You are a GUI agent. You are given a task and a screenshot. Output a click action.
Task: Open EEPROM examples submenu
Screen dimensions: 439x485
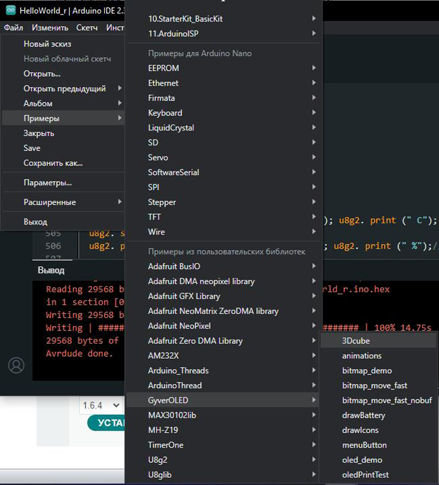click(223, 68)
